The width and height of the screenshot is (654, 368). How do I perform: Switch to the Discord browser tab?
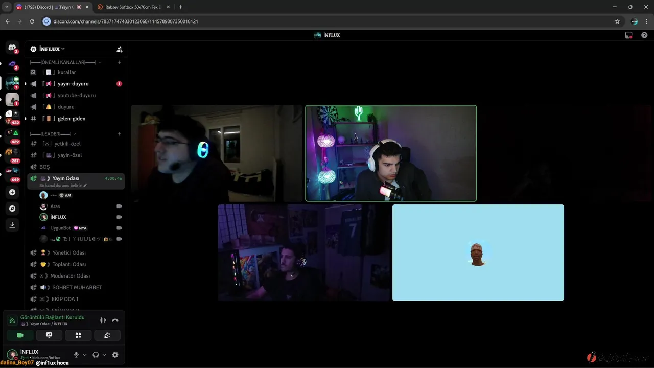click(53, 7)
